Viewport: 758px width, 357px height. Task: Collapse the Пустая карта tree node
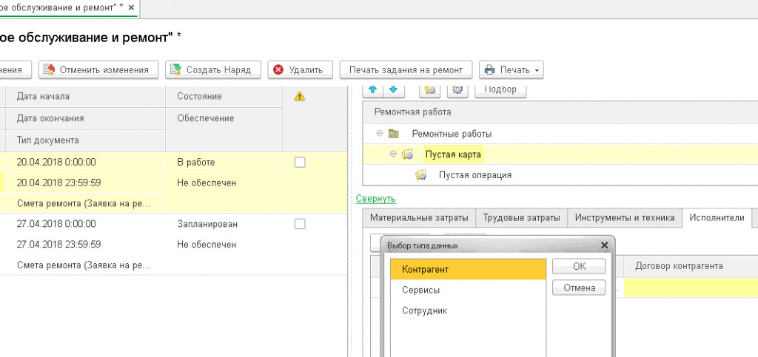coord(393,154)
